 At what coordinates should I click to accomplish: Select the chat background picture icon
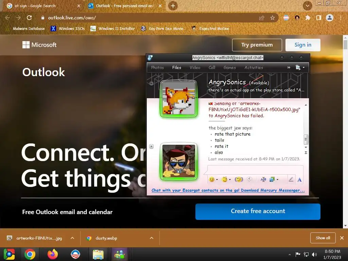(272, 179)
